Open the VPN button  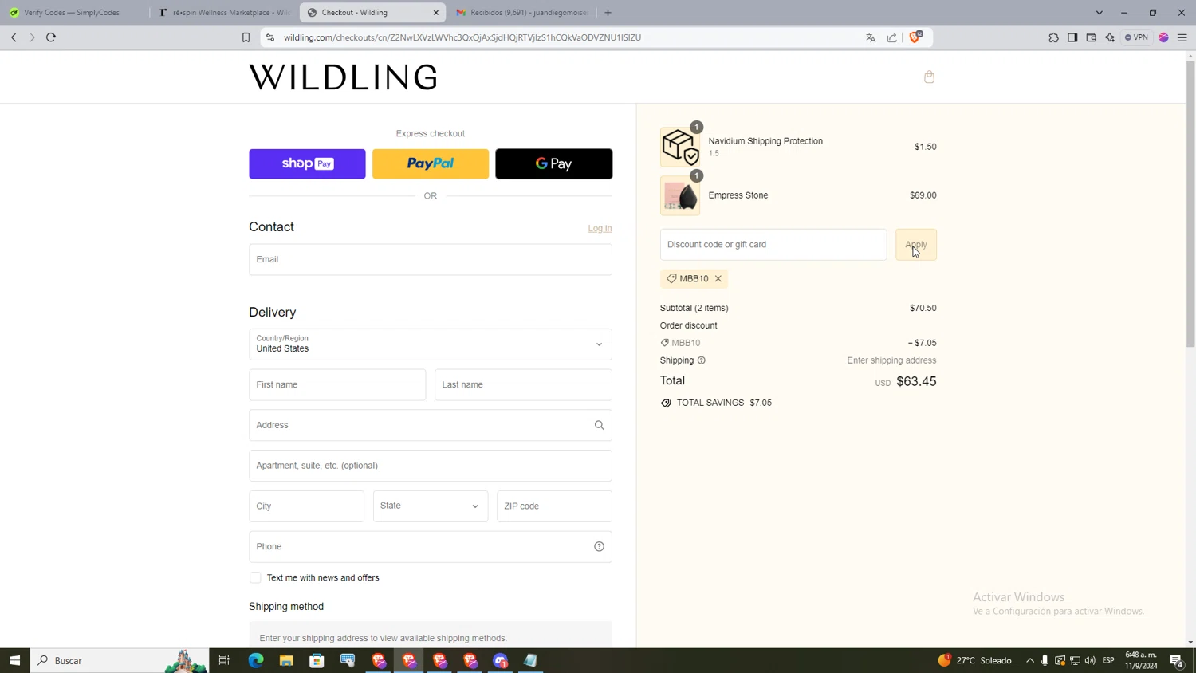[x=1137, y=37]
